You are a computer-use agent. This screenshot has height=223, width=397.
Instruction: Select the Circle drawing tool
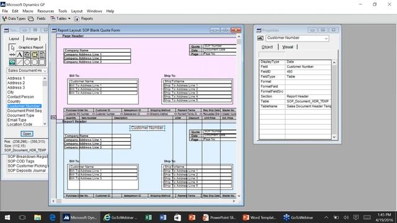click(27, 62)
